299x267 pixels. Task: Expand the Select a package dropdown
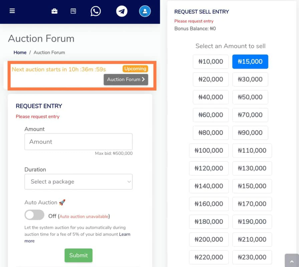[x=78, y=182]
